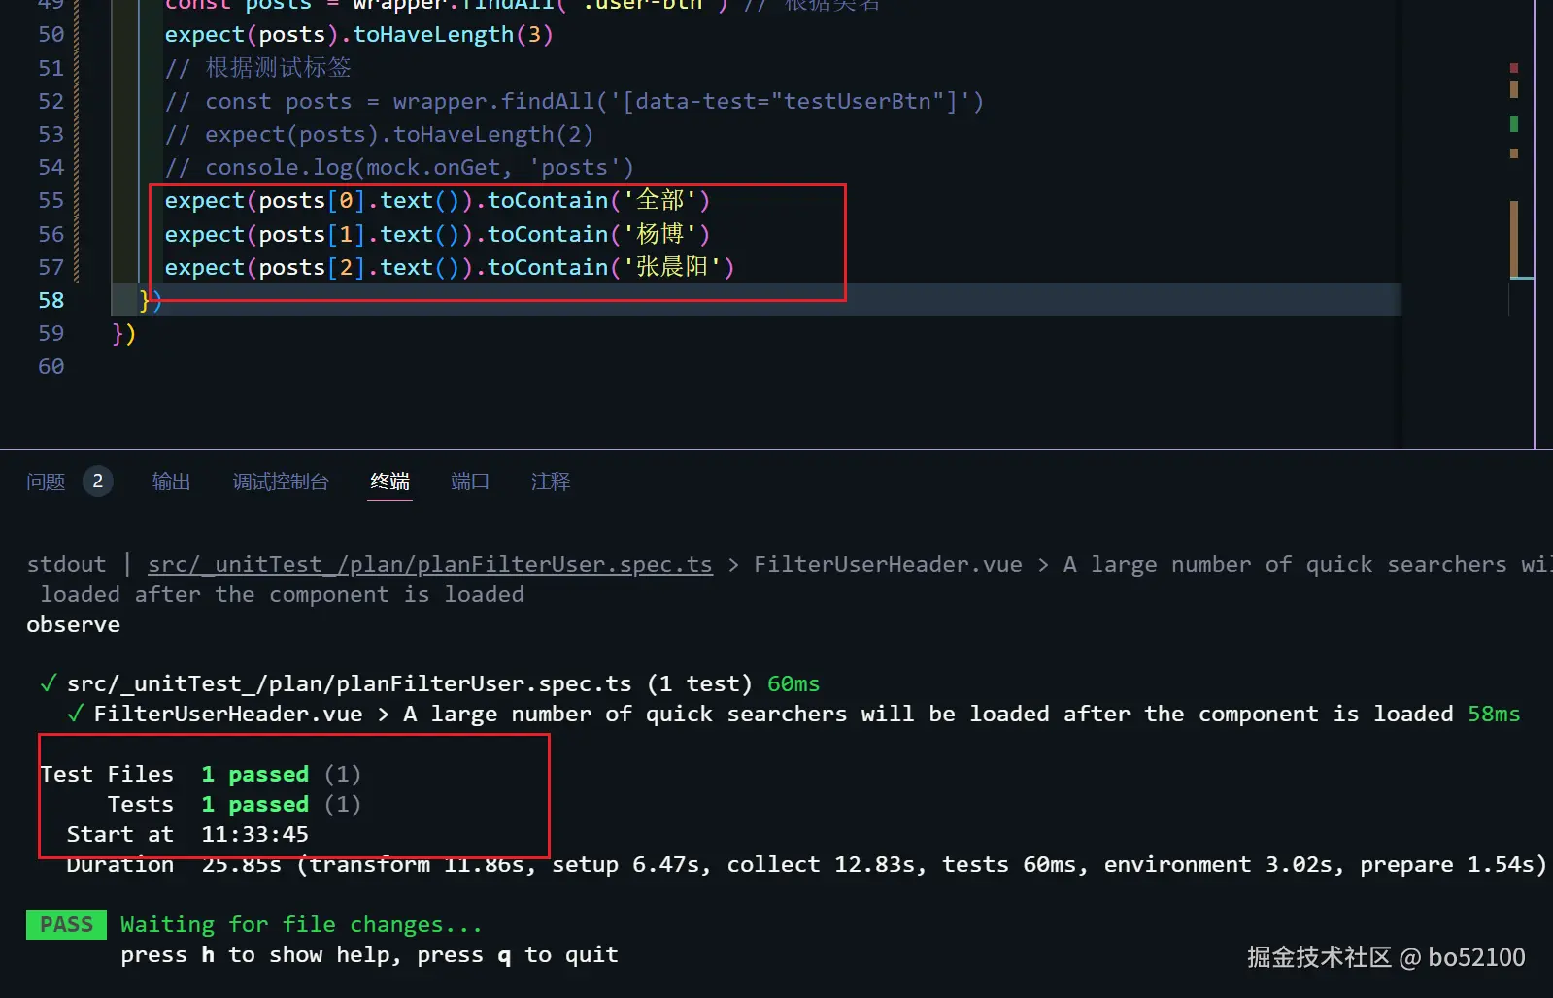Click the problems count badge 2

coord(98,482)
